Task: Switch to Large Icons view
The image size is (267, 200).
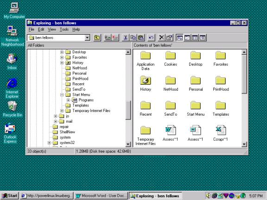Action: click(x=179, y=37)
